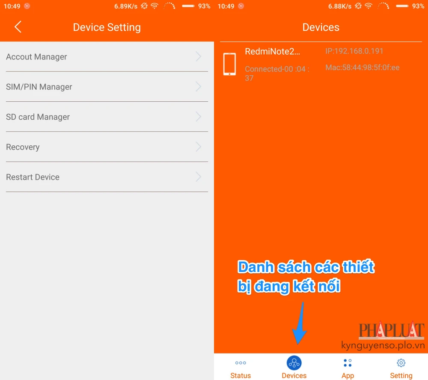Switch to the Setting tab label
Image resolution: width=428 pixels, height=380 pixels.
pyautogui.click(x=401, y=375)
